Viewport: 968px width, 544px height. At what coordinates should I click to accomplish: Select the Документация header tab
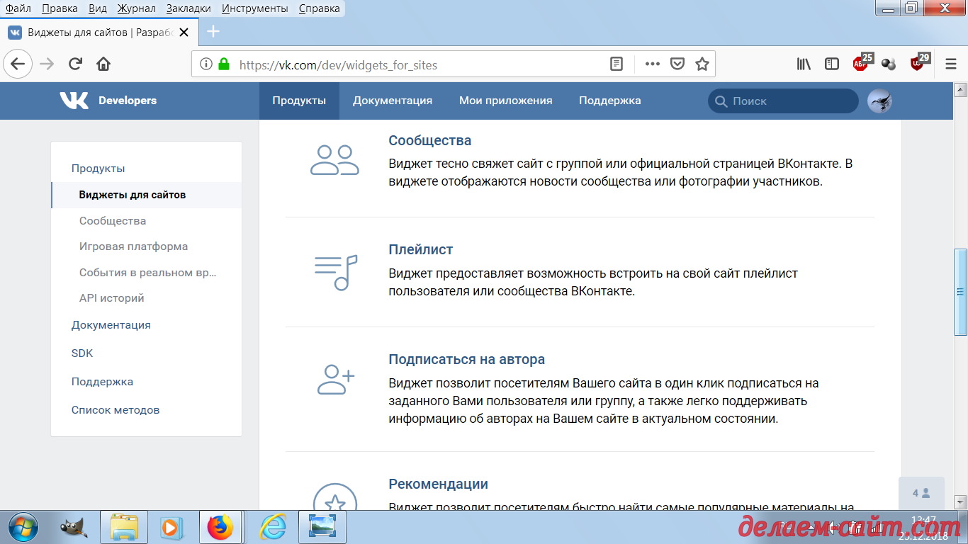[393, 101]
